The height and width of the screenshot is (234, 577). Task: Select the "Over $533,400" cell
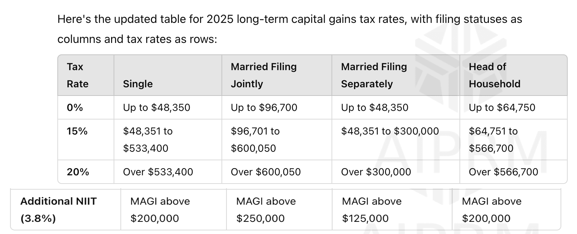(x=158, y=172)
